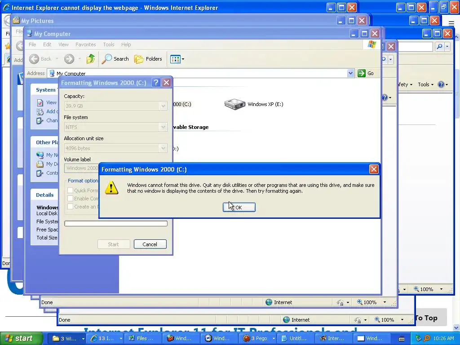This screenshot has height=345, width=460.
Task: Click the Internet Explorer Help icon dropdown
Action: 442,84
